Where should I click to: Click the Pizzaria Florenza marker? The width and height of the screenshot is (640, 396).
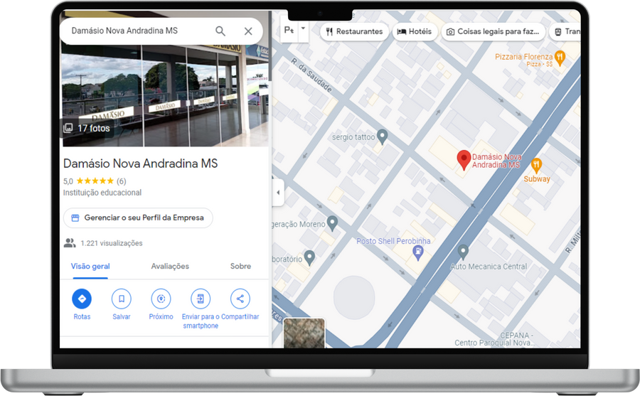pos(560,58)
